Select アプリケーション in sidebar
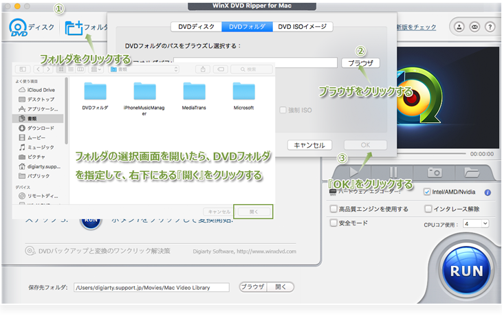The height and width of the screenshot is (316, 502). [39, 109]
